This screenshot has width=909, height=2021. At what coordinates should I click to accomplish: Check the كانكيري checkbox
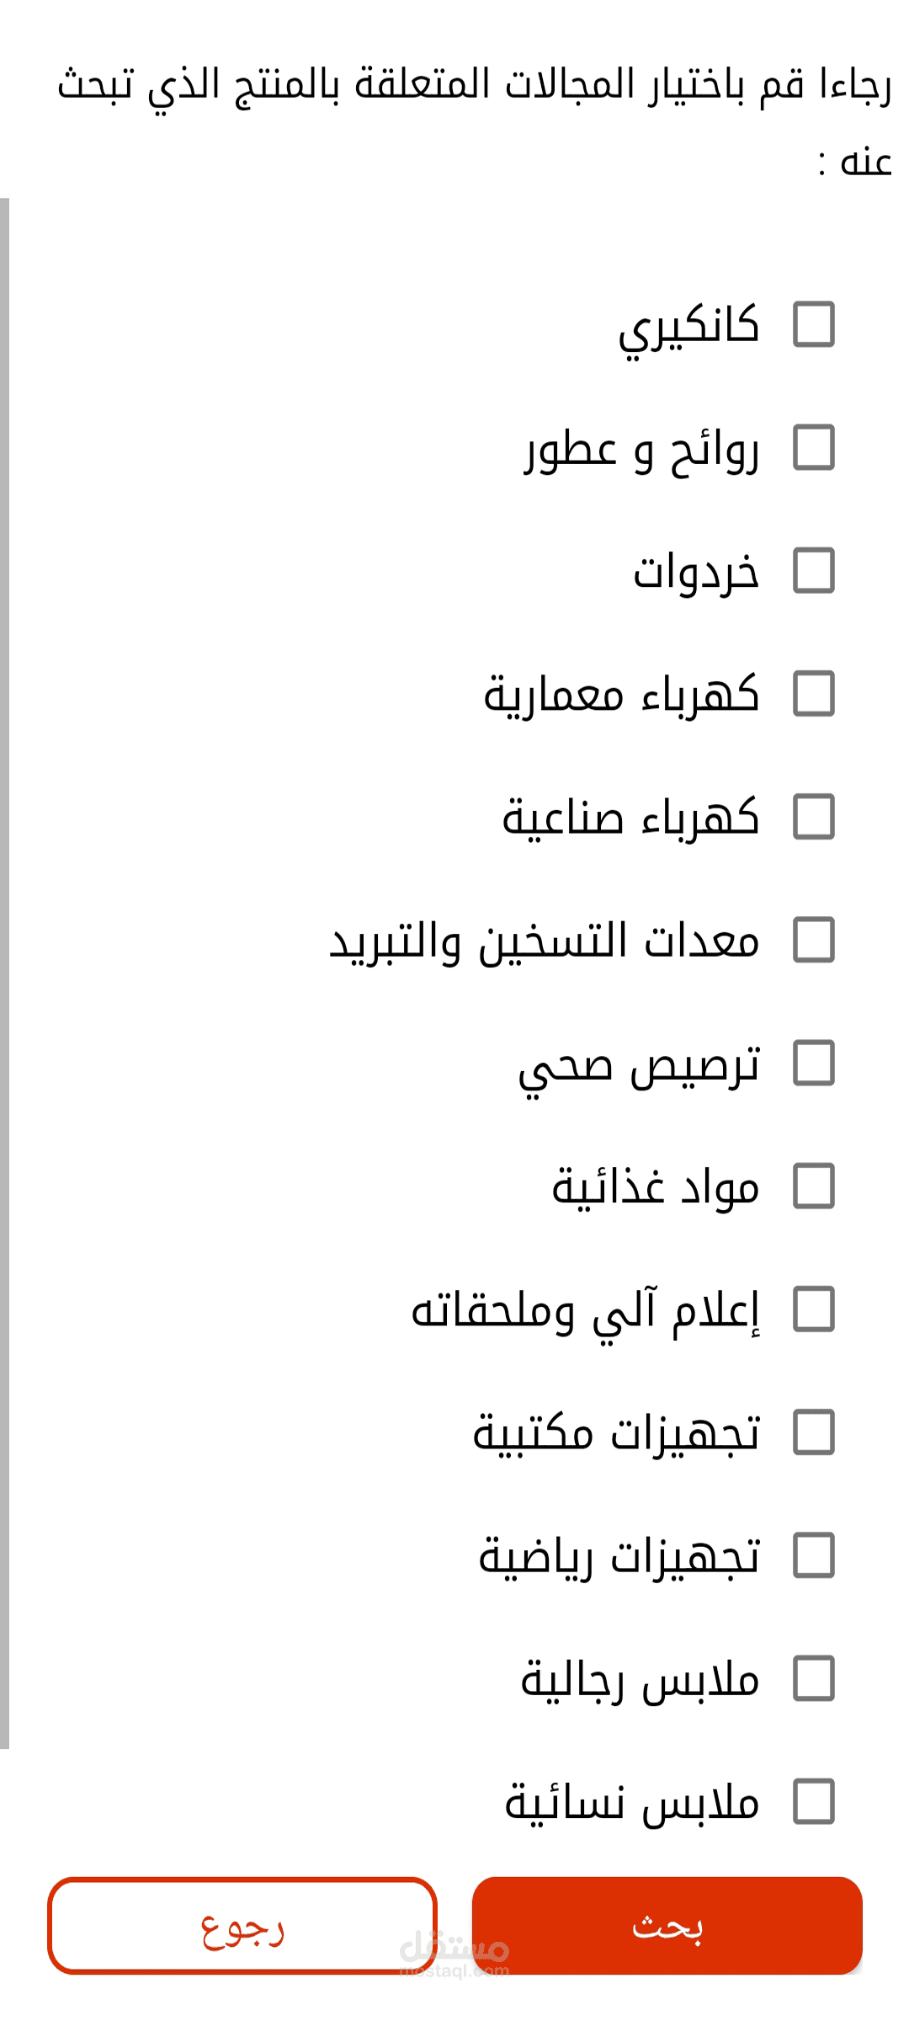pyautogui.click(x=813, y=324)
